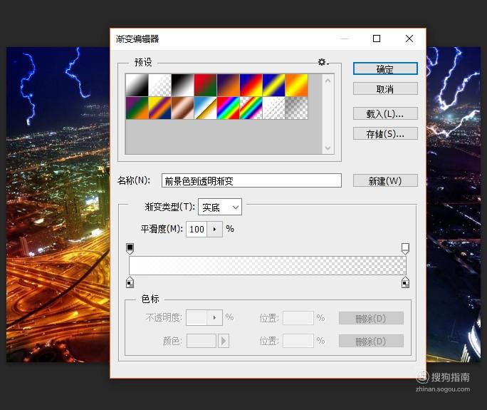Select the violet-to-orange gradient preset

click(x=229, y=85)
